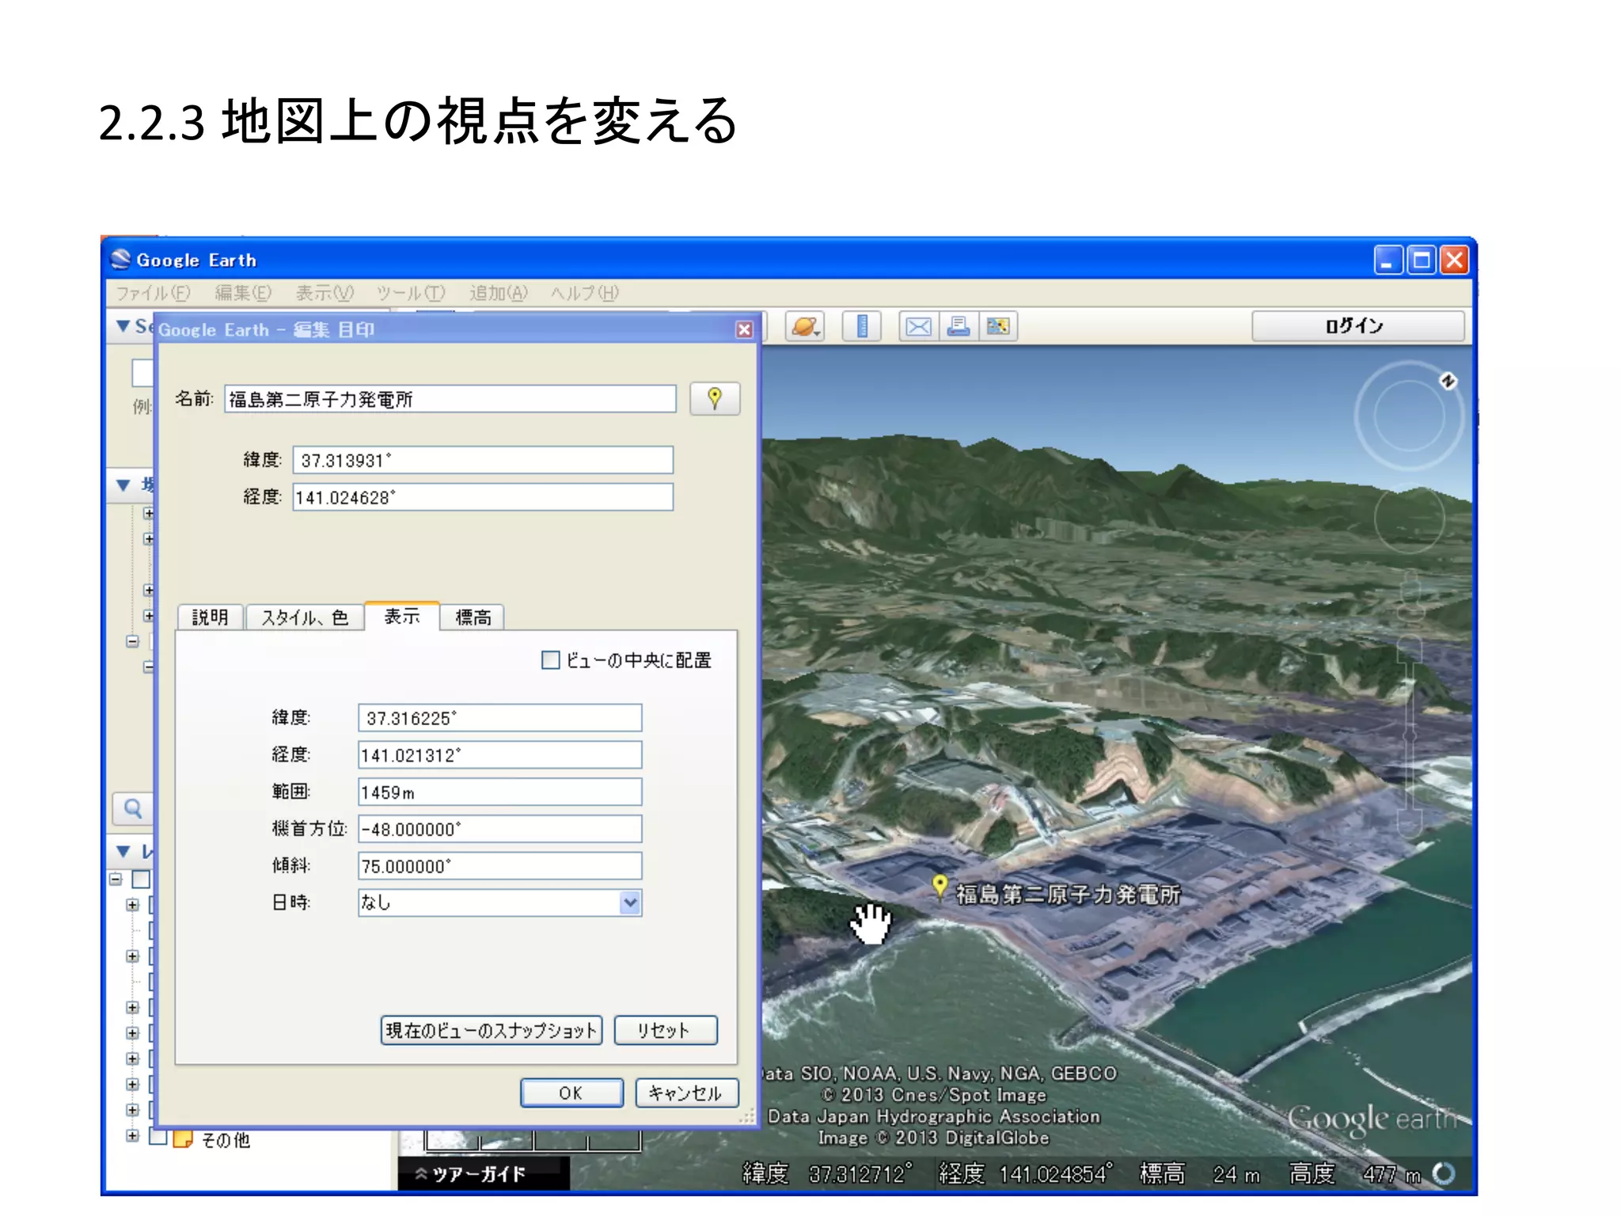Collapse the root Layers minus node
The width and height of the screenshot is (1621, 1216).
pos(116,879)
